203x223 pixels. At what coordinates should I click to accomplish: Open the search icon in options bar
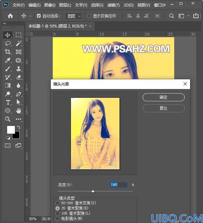(172, 16)
